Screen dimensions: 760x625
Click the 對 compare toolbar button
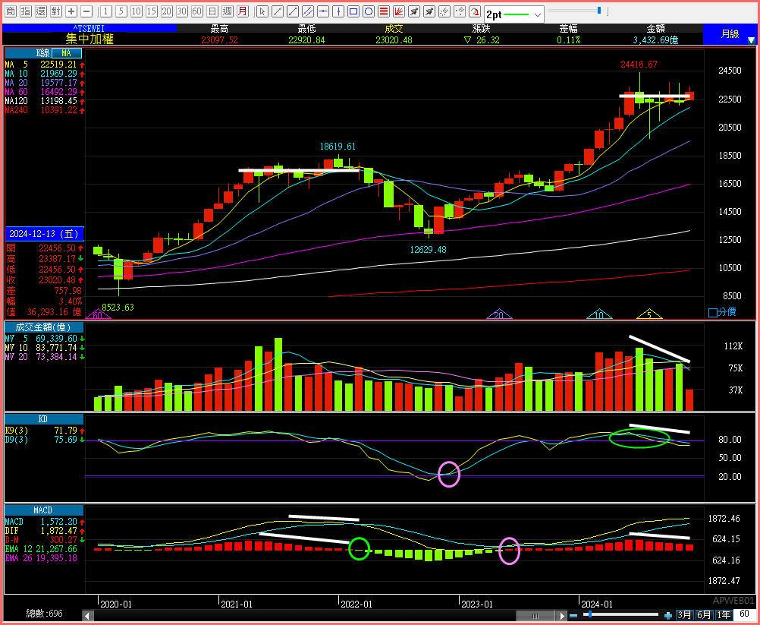point(55,11)
